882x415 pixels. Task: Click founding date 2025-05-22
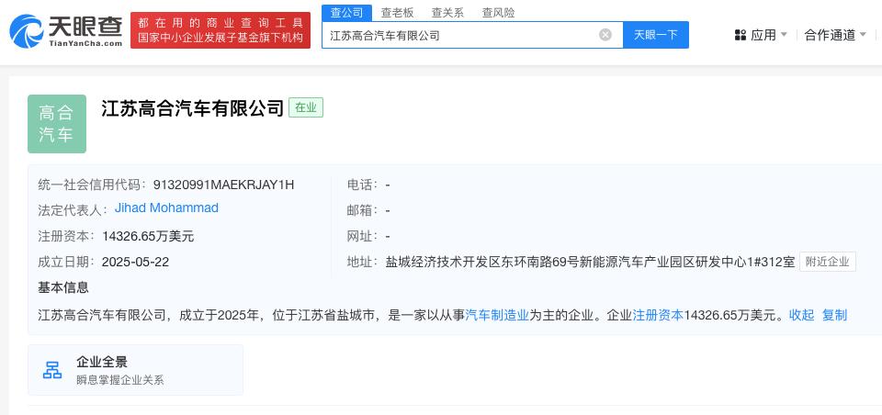click(x=136, y=262)
